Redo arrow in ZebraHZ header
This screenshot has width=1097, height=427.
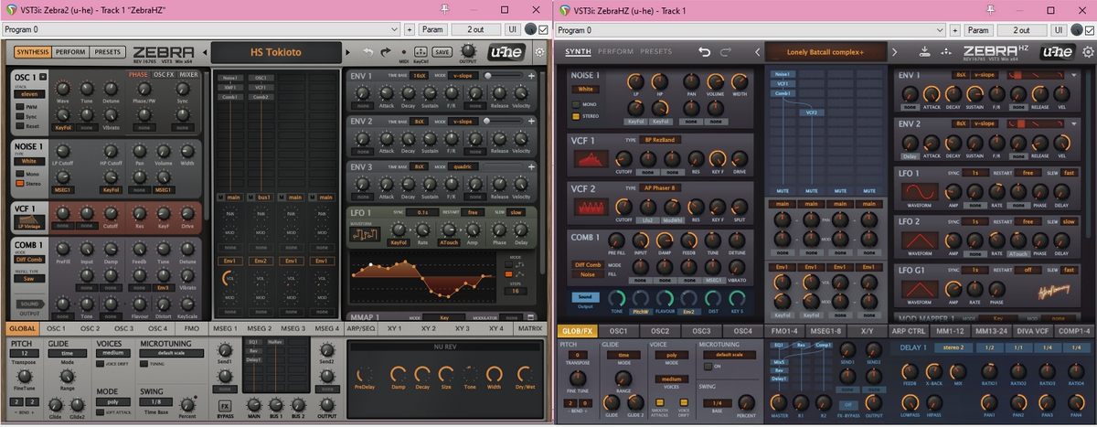point(726,52)
